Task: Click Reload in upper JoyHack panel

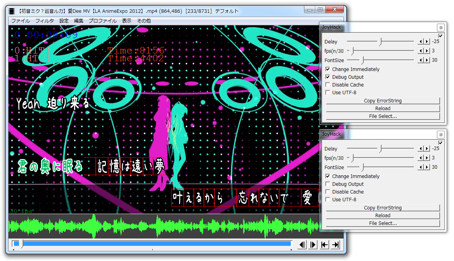Action: coord(383,108)
